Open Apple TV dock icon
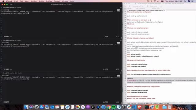The width and height of the screenshot is (196, 110). coord(93,107)
